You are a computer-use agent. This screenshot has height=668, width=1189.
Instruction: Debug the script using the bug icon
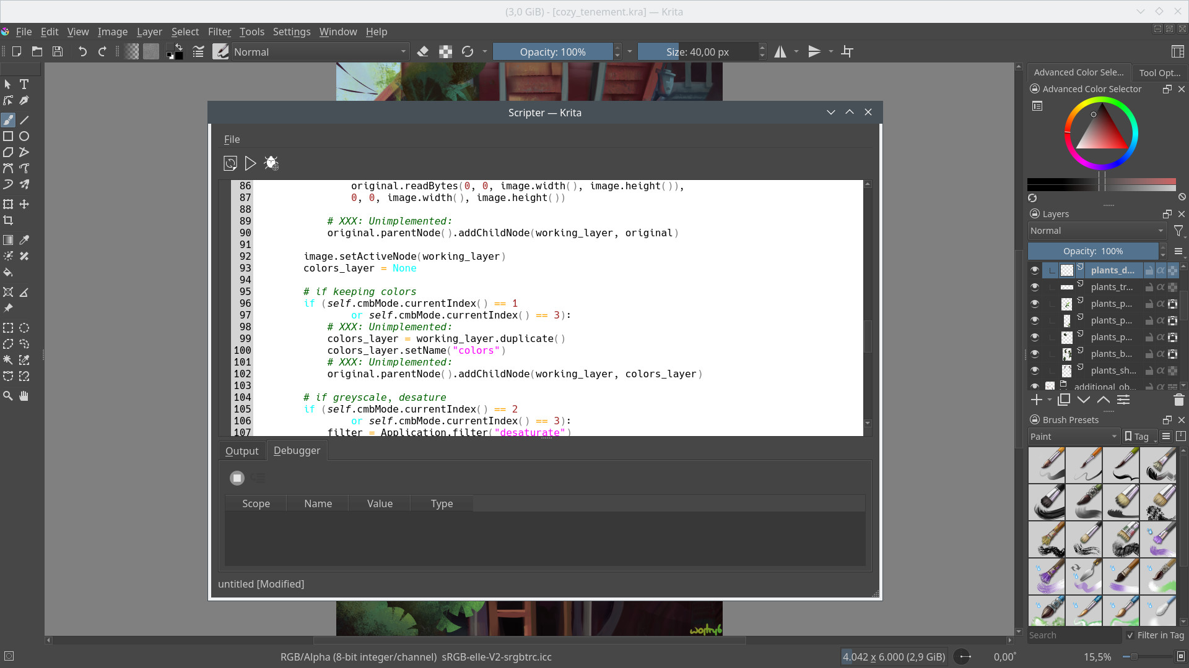click(x=271, y=163)
